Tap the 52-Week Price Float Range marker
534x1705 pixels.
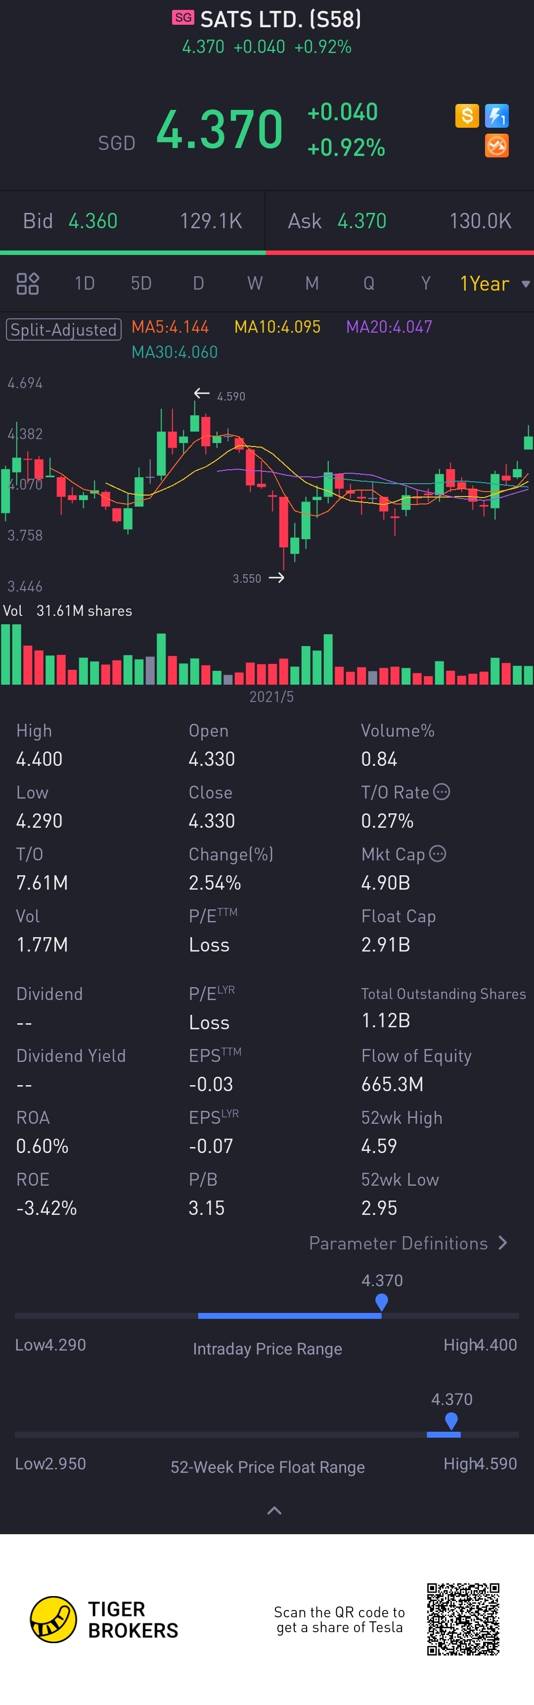(x=451, y=1420)
